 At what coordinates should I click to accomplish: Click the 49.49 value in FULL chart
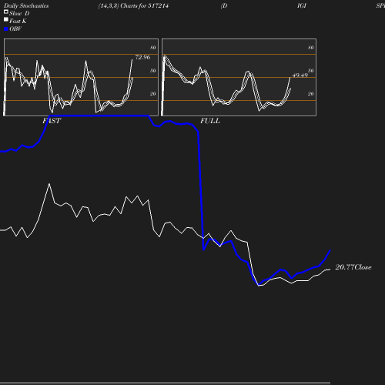(300, 75)
